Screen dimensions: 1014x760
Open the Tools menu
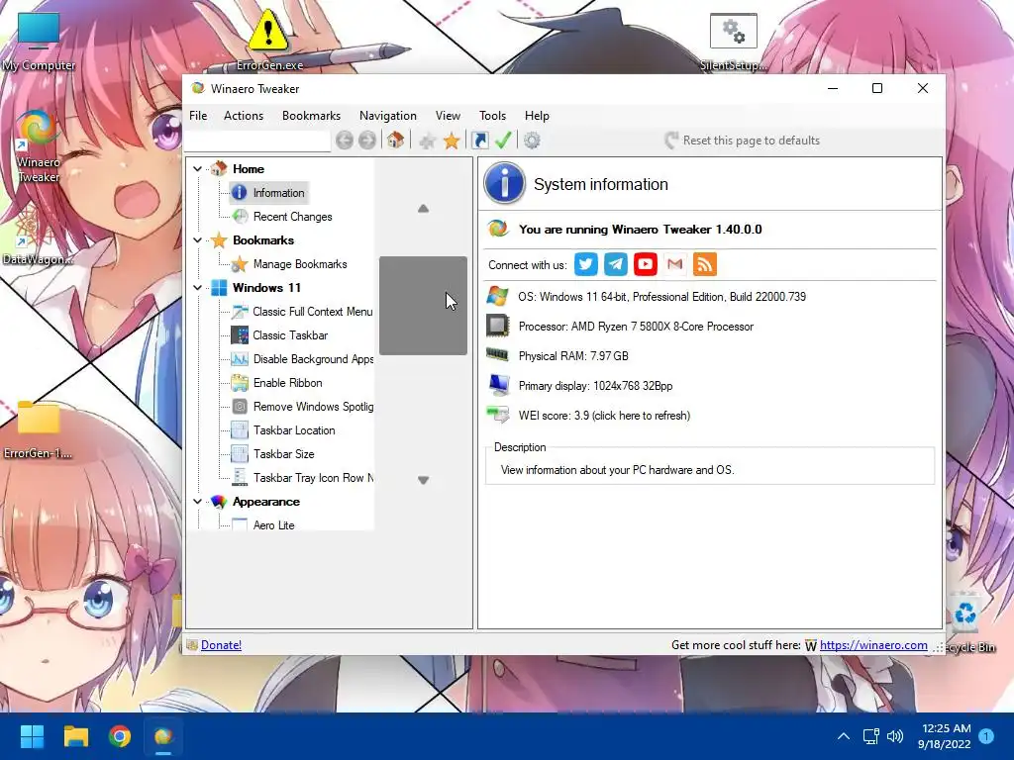pos(493,116)
